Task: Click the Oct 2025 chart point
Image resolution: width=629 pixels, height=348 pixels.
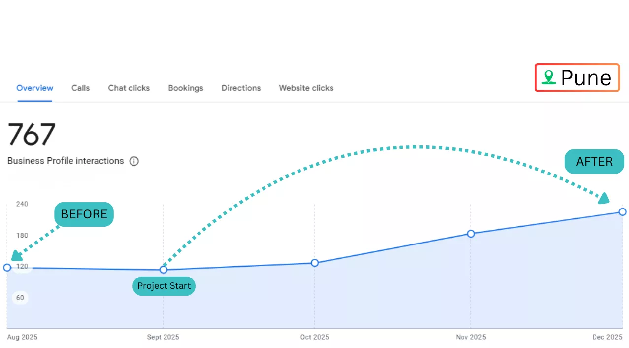Action: (315, 263)
